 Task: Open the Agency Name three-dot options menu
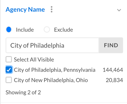click(x=52, y=9)
